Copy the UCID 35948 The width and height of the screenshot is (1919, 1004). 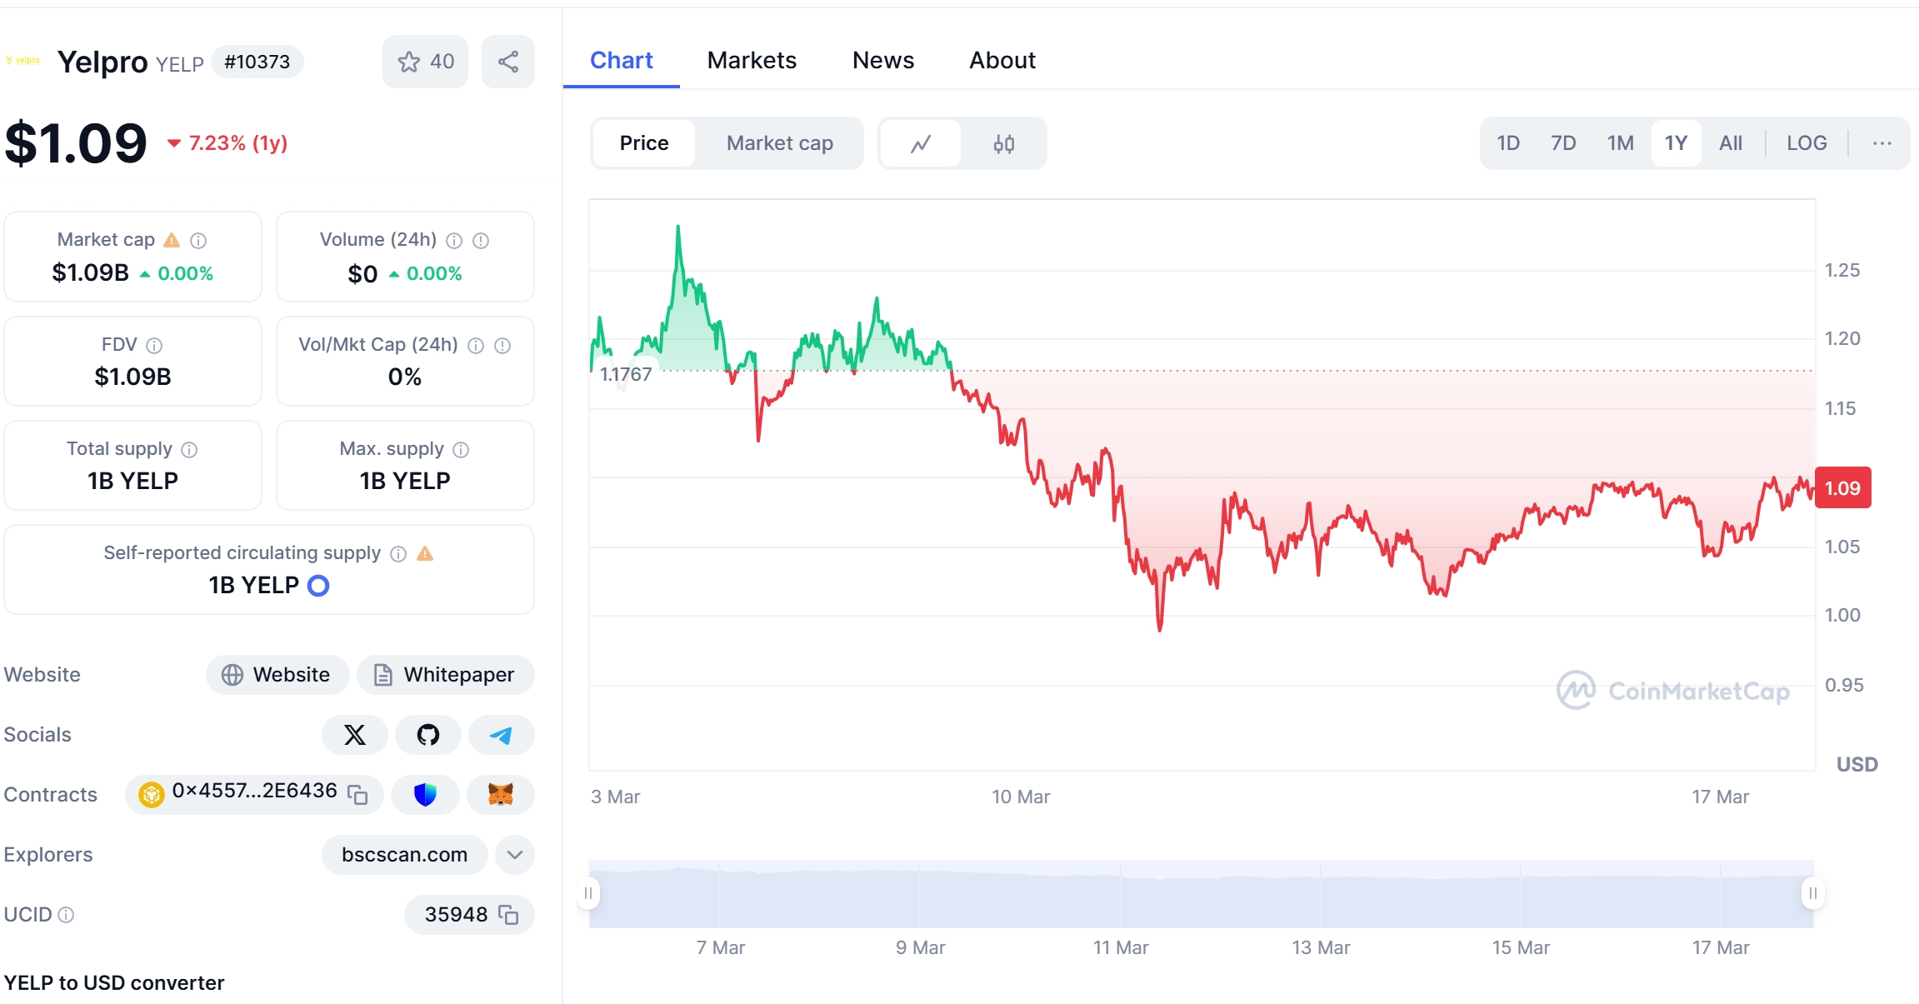pos(508,915)
